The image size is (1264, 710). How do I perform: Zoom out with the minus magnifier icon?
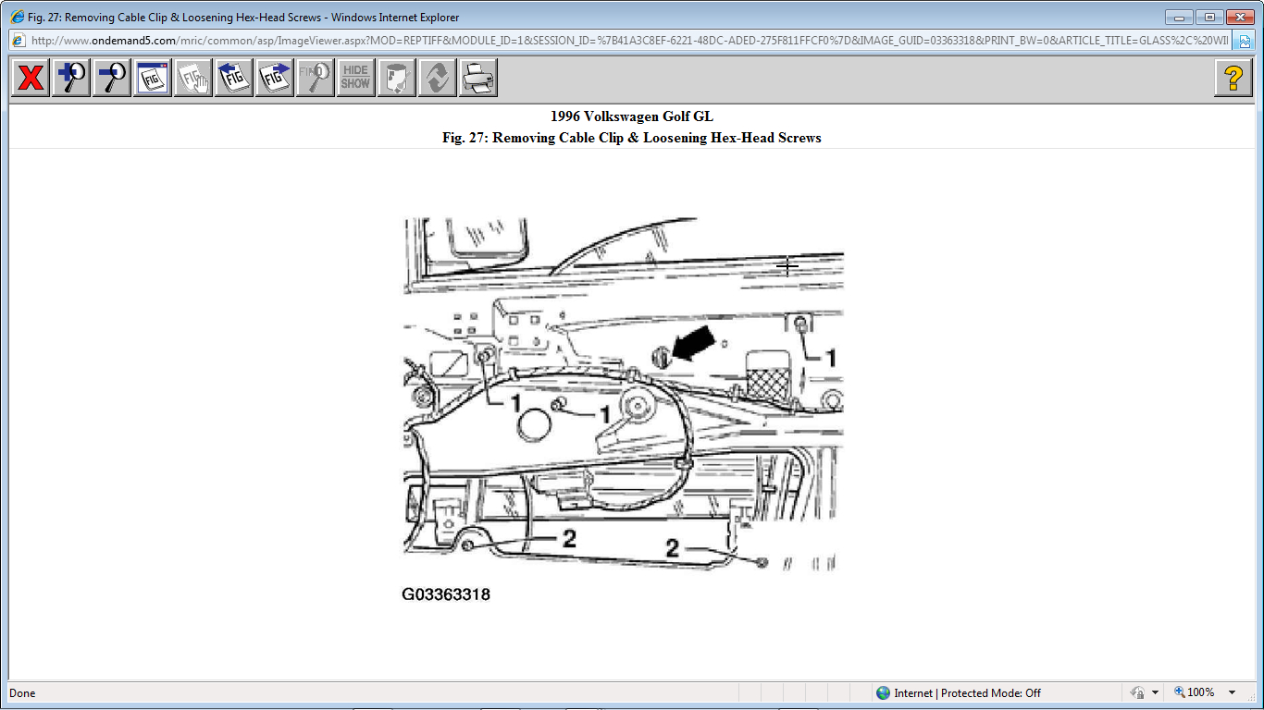112,78
